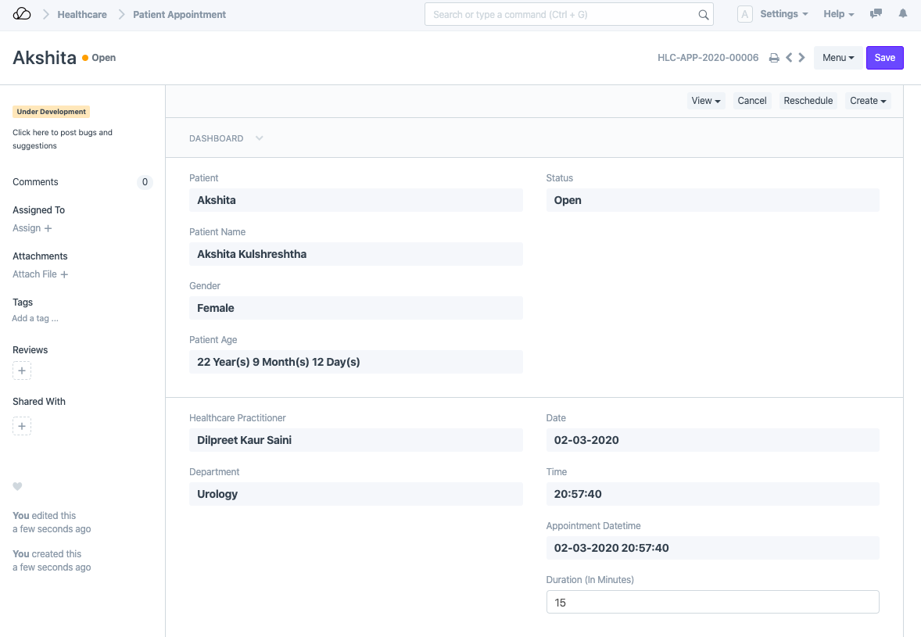Open the Menu dropdown
921x637 pixels.
[x=838, y=58]
